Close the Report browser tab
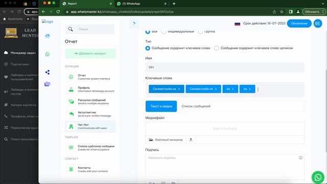The image size is (327, 184). click(x=111, y=4)
